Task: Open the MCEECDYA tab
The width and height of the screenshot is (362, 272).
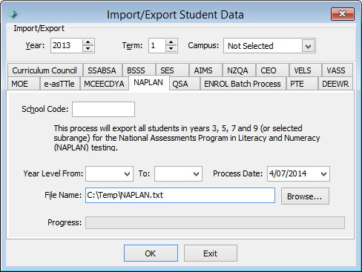Action: click(104, 84)
